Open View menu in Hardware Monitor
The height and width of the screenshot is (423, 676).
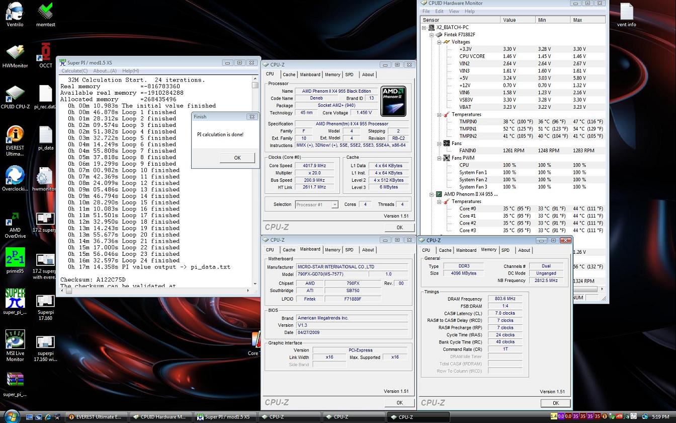point(454,11)
